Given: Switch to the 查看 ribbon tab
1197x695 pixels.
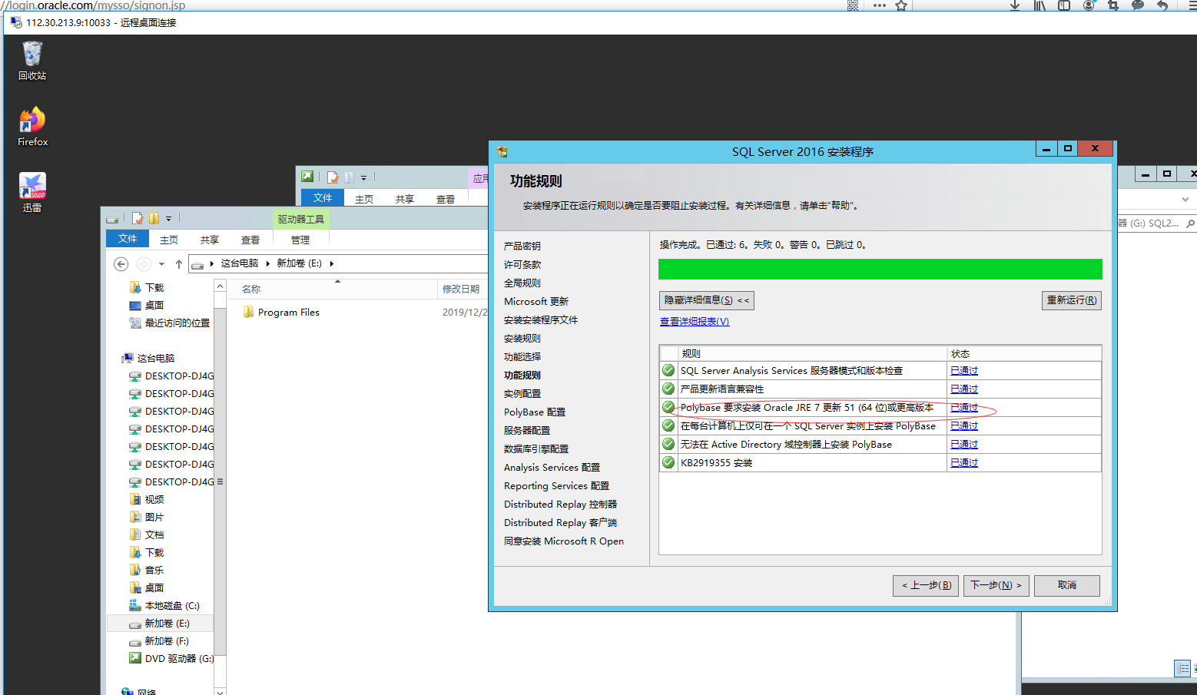Looking at the screenshot, I should [250, 240].
